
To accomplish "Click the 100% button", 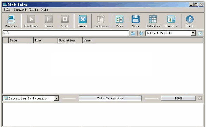I will click(178, 98).
